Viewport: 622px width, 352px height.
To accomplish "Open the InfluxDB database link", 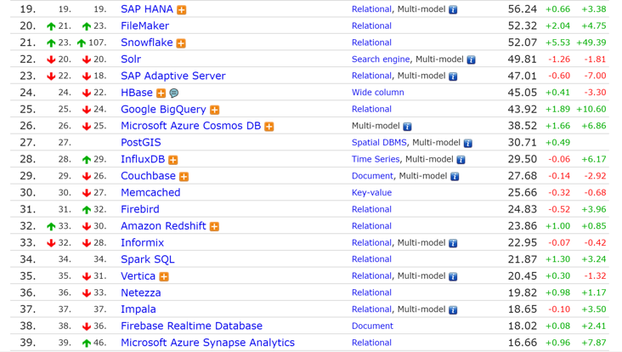I will (143, 159).
